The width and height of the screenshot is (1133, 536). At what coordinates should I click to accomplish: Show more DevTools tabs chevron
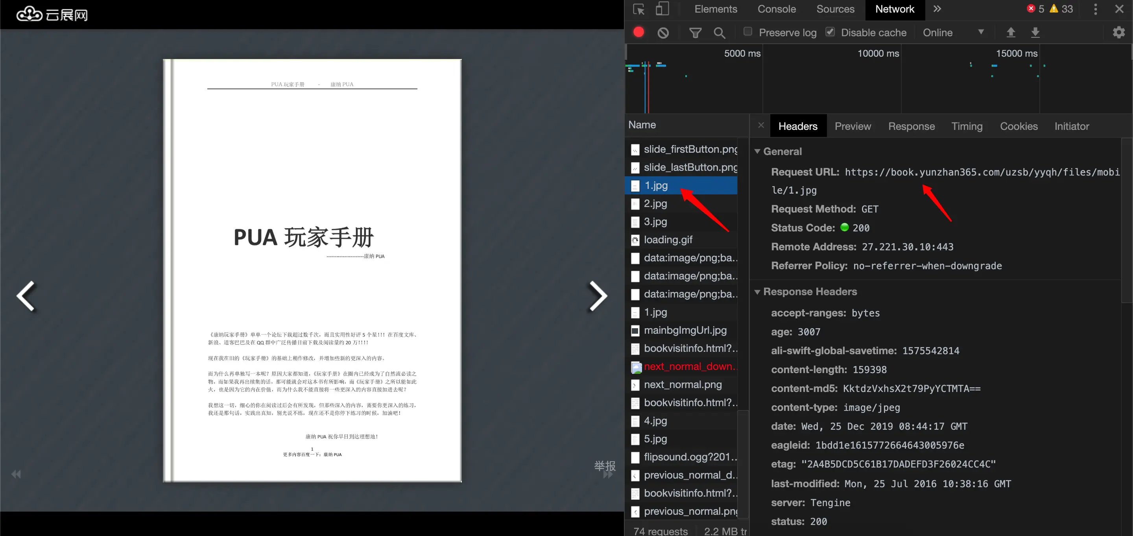pyautogui.click(x=937, y=9)
